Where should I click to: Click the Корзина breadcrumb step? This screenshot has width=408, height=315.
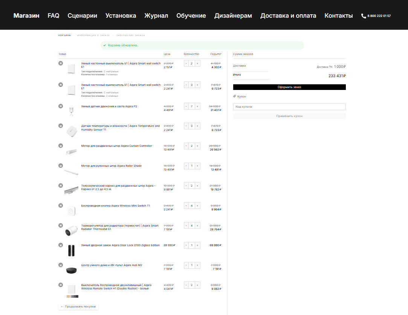coord(64,35)
